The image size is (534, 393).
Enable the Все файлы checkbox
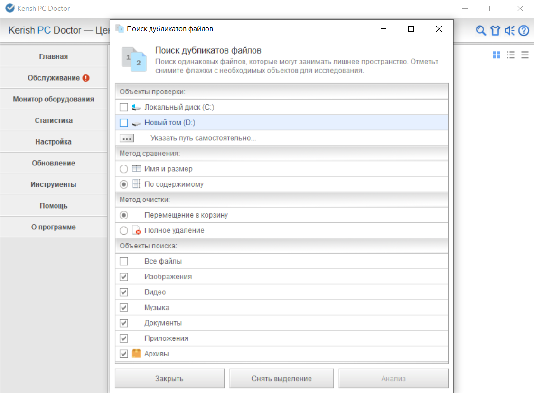tap(123, 261)
